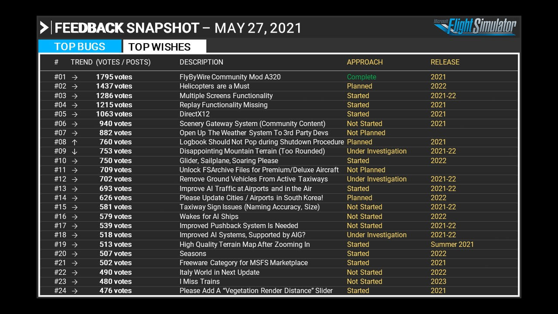Image resolution: width=558 pixels, height=314 pixels.
Task: Click the downward trend arrow on row #09
Action: tap(75, 151)
